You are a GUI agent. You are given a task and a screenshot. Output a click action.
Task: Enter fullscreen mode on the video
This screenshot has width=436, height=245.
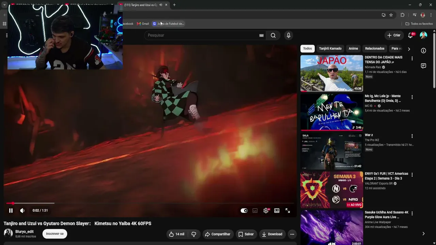288,211
